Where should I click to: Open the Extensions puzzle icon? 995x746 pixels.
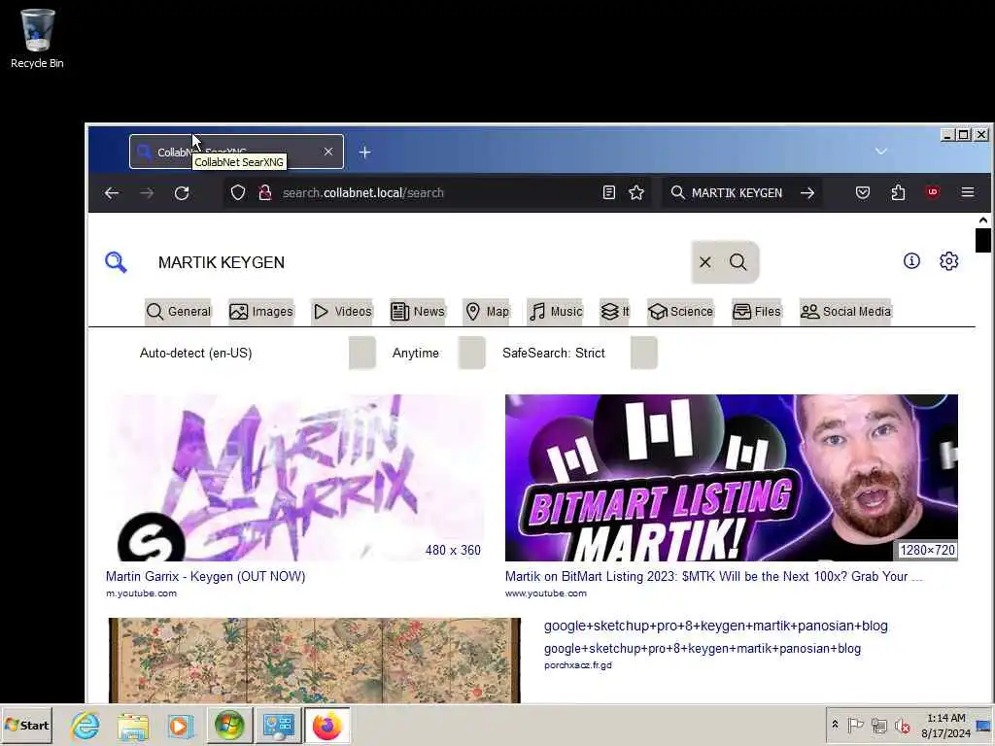(x=898, y=193)
